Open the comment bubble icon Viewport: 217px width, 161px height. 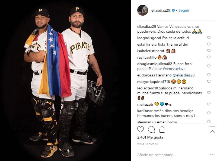click(151, 129)
